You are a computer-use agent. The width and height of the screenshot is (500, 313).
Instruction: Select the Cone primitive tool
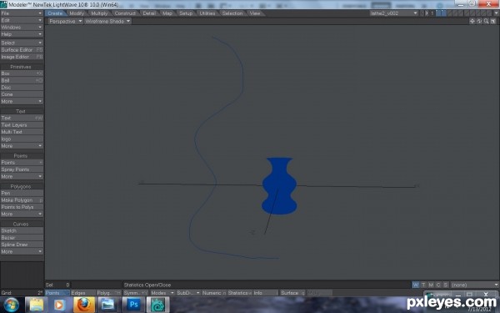(22, 94)
